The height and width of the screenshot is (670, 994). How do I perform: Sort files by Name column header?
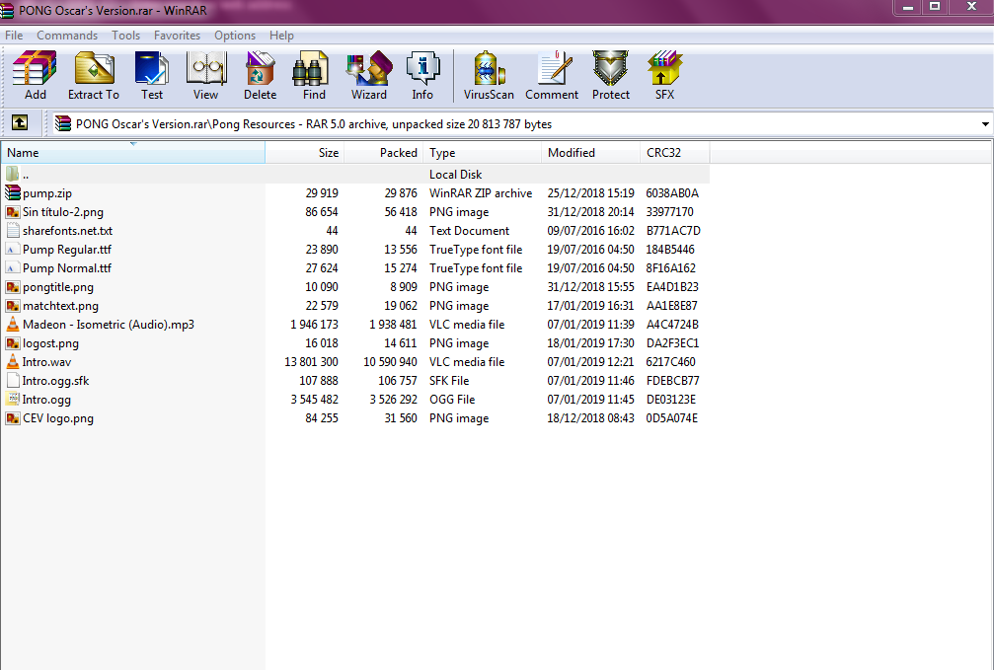[133, 153]
